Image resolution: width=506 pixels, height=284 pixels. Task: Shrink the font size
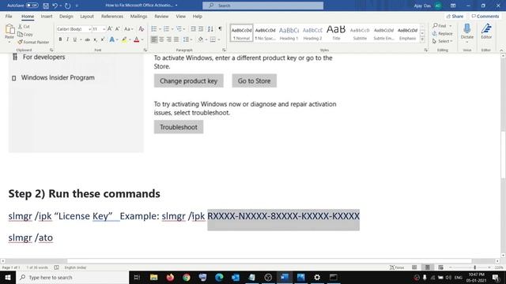pyautogui.click(x=117, y=29)
